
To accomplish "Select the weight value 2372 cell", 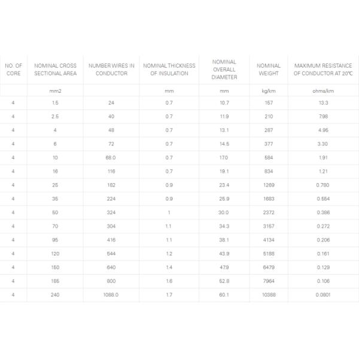I will (x=269, y=212).
